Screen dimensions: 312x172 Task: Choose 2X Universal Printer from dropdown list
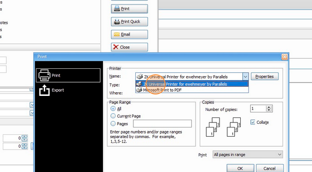[x=192, y=84]
